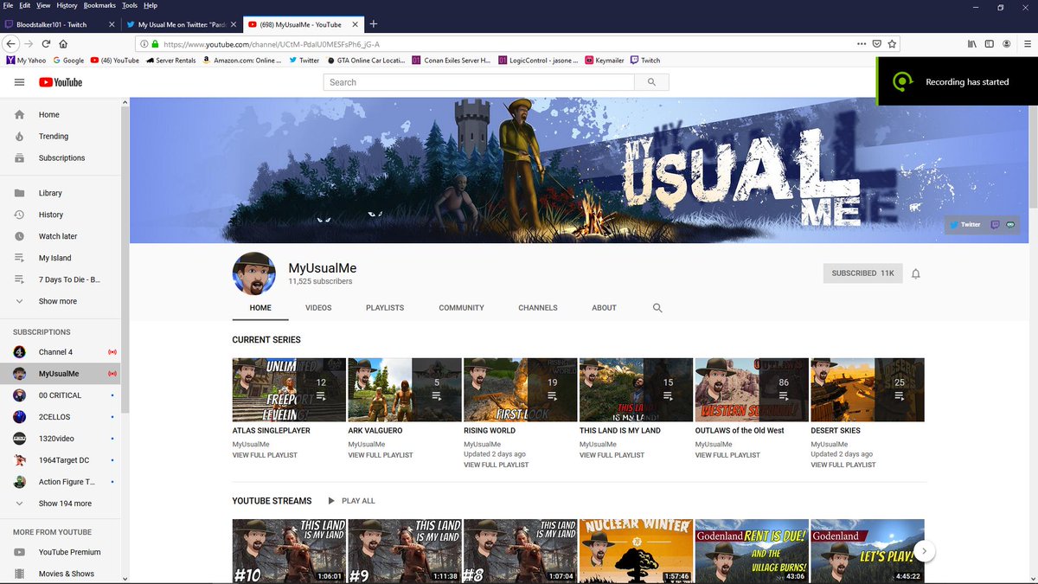
Task: Switch to the About tab
Action: coord(604,308)
